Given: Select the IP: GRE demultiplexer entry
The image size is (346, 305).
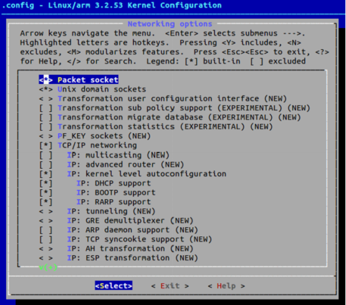Looking at the screenshot, I should [130, 220].
